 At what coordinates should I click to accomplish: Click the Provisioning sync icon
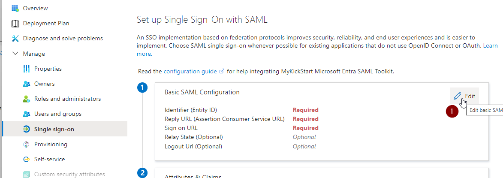(27, 144)
